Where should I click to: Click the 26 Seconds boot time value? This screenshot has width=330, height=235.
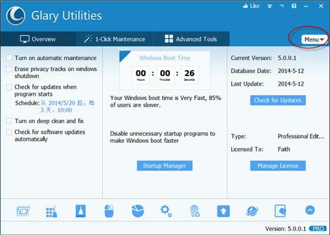(189, 75)
